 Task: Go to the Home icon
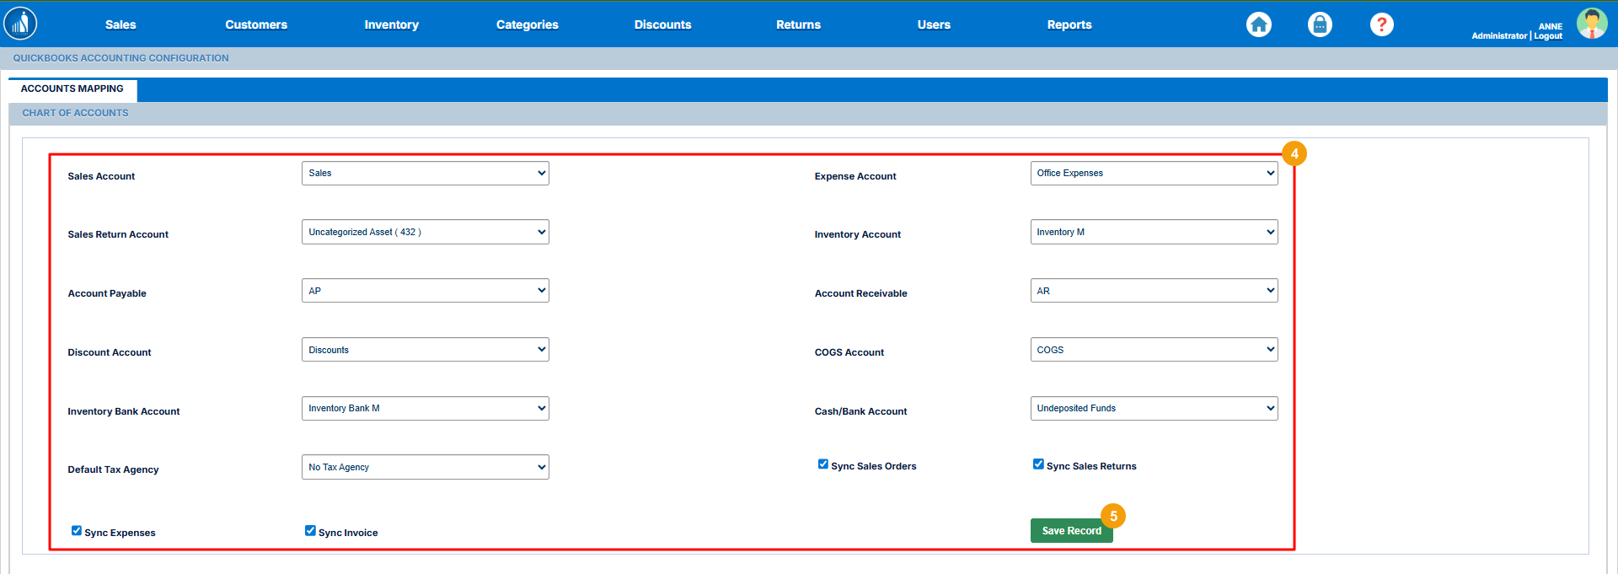1258,24
